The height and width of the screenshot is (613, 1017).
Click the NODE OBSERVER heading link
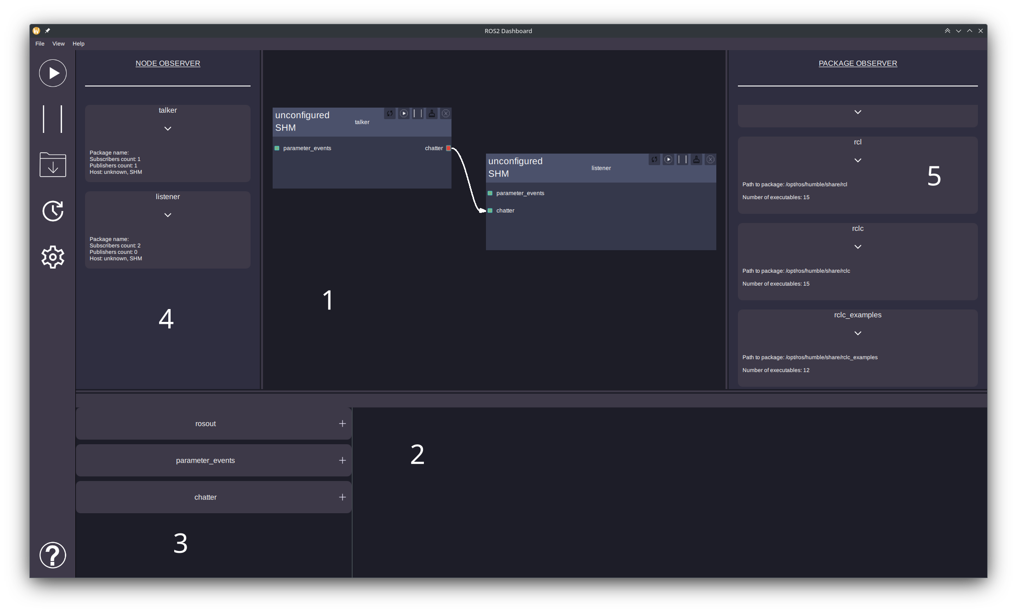(x=168, y=63)
